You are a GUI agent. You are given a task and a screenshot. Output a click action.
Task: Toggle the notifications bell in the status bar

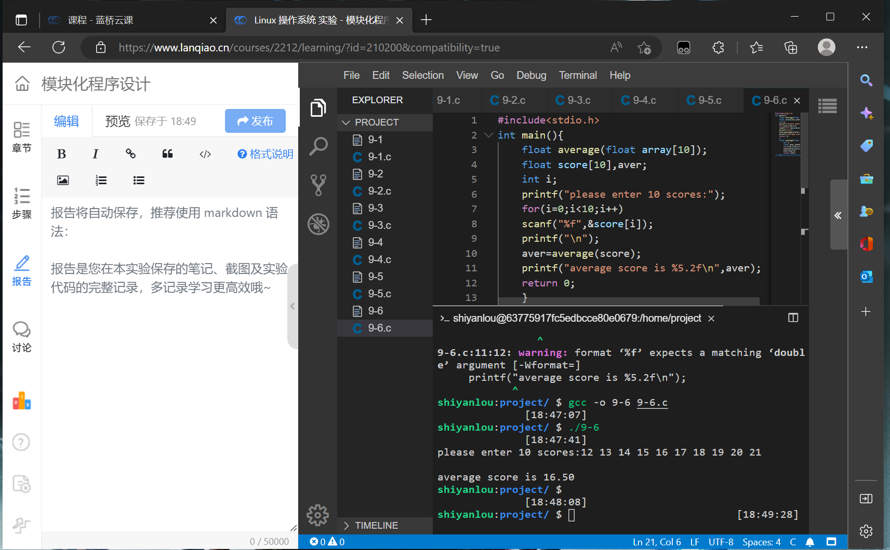(809, 542)
